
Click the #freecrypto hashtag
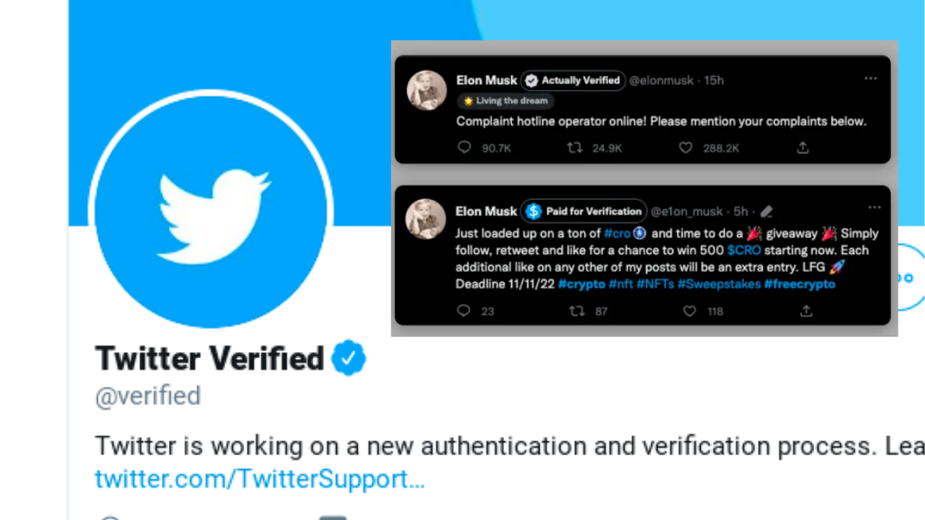pyautogui.click(x=799, y=284)
